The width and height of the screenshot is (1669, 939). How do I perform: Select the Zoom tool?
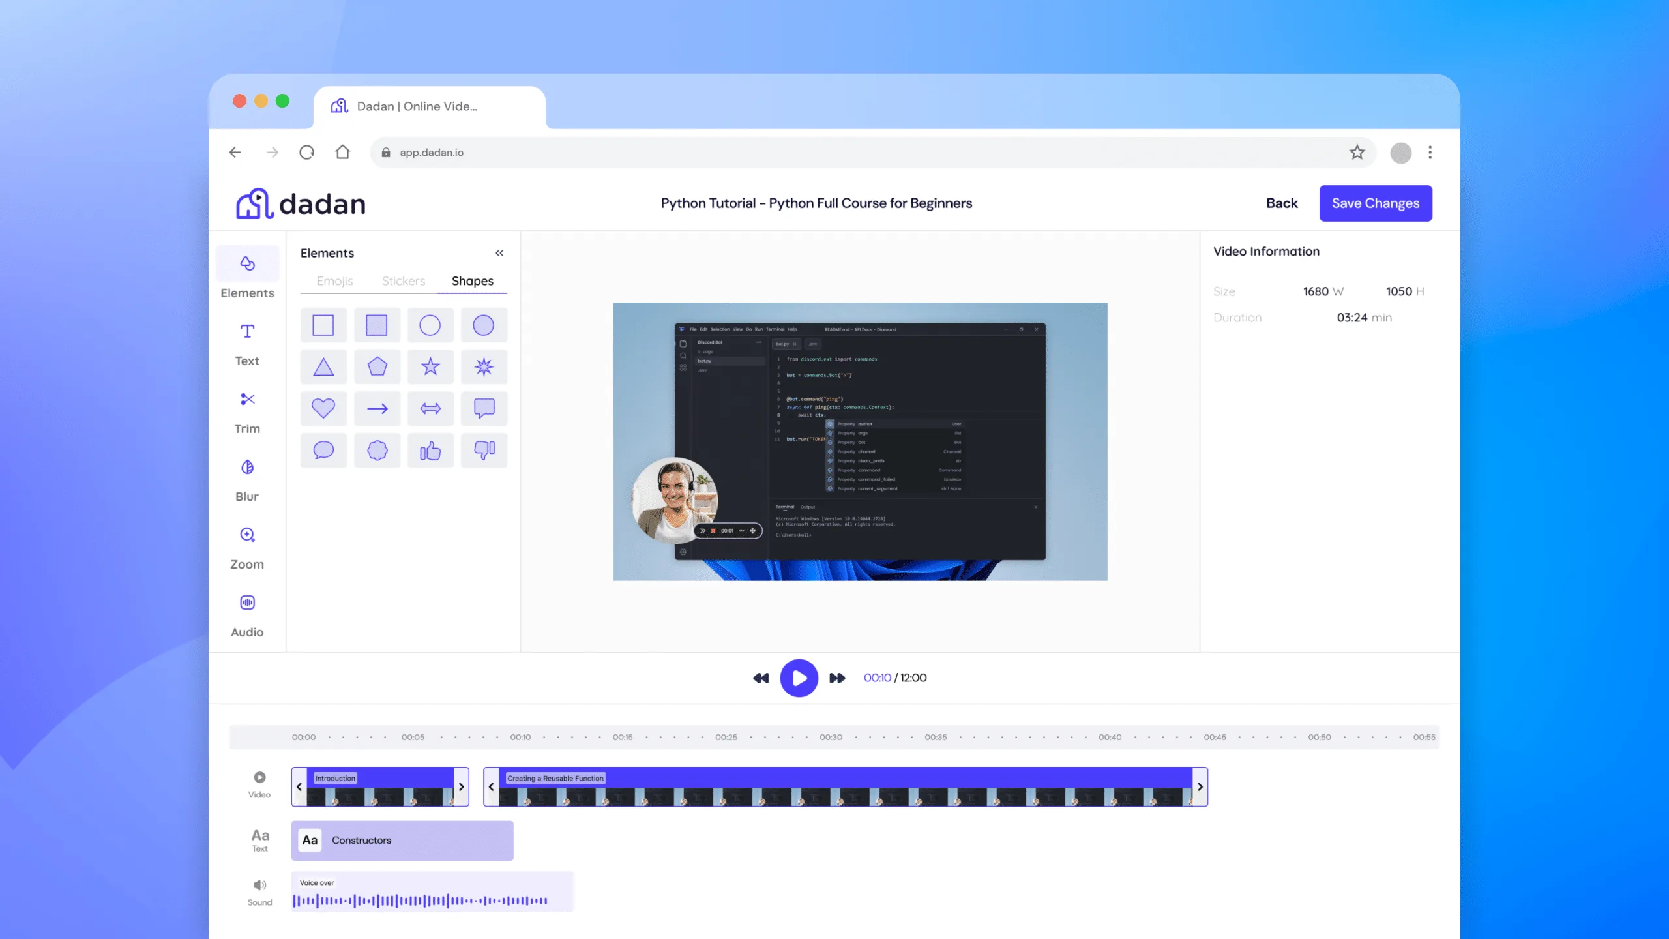pos(247,545)
